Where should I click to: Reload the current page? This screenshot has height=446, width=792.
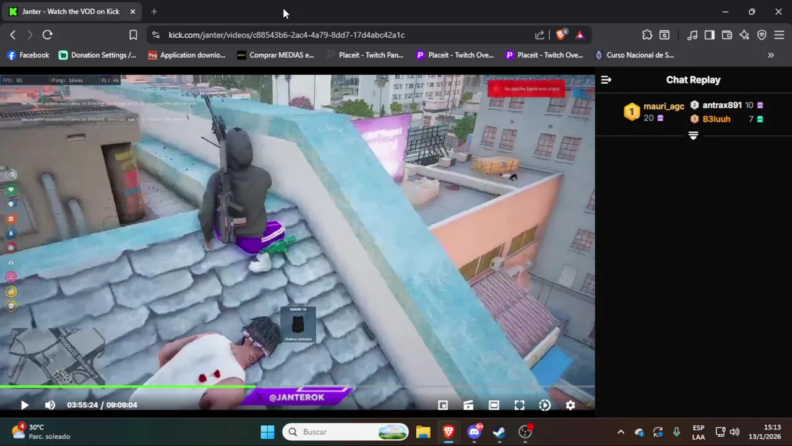click(x=48, y=35)
